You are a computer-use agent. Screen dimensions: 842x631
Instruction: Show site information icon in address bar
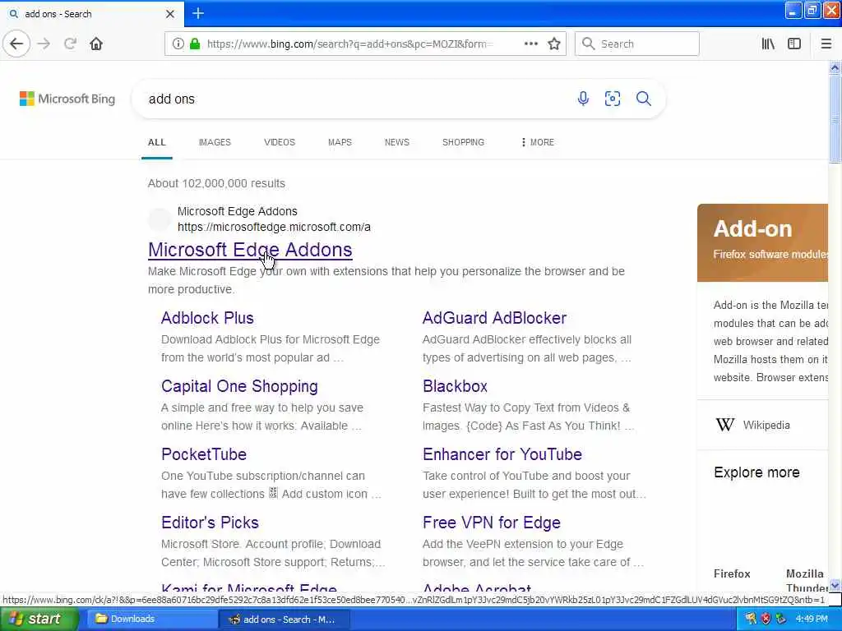tap(178, 44)
